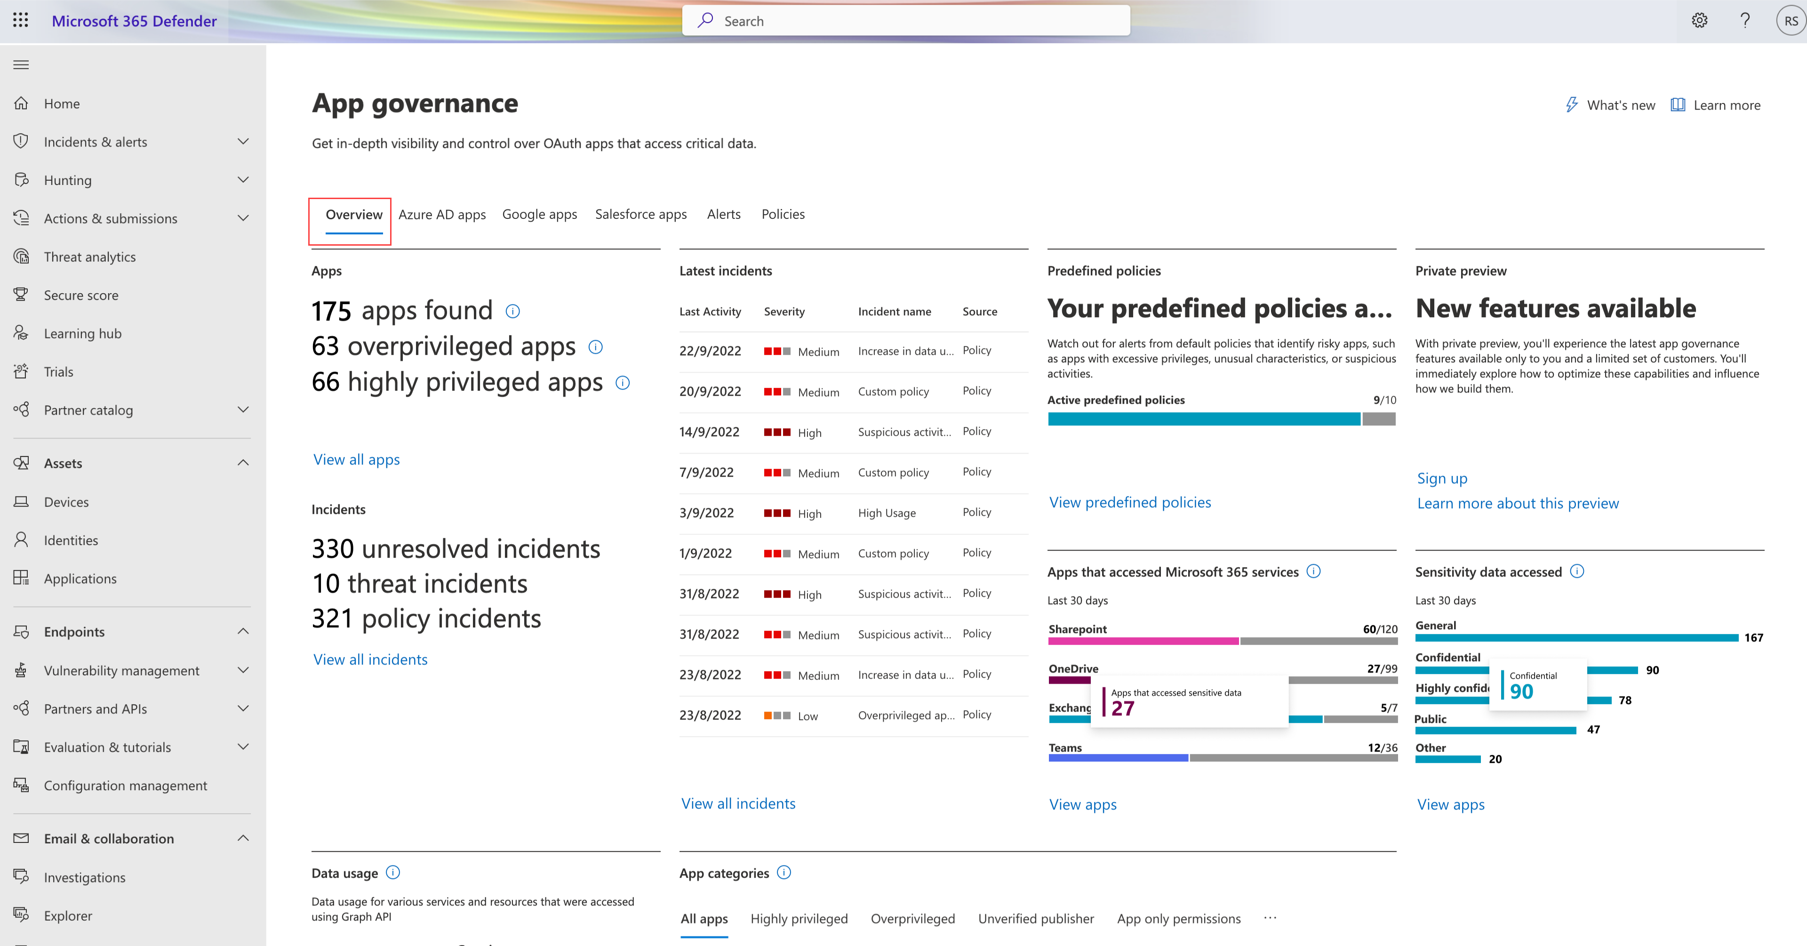Click the Configuration management icon in sidebar
The height and width of the screenshot is (946, 1807).
(22, 785)
